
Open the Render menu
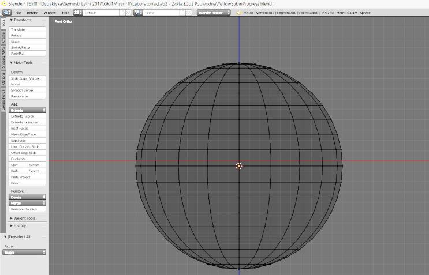pos(32,13)
